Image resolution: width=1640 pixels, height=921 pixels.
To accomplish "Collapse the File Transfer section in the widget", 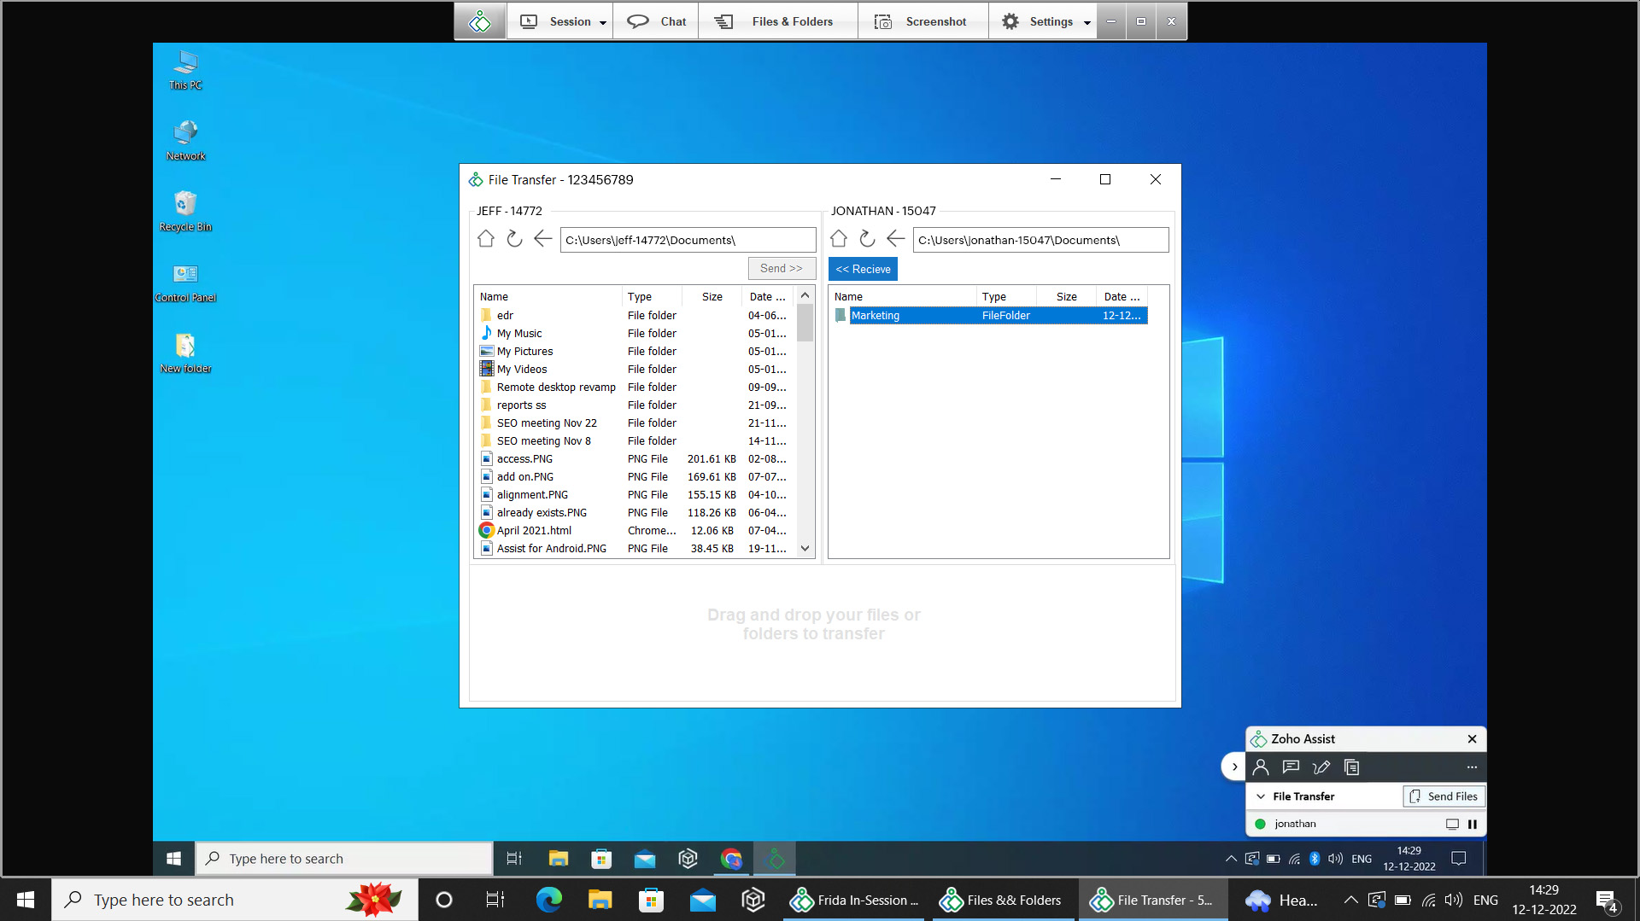I will pos(1261,796).
